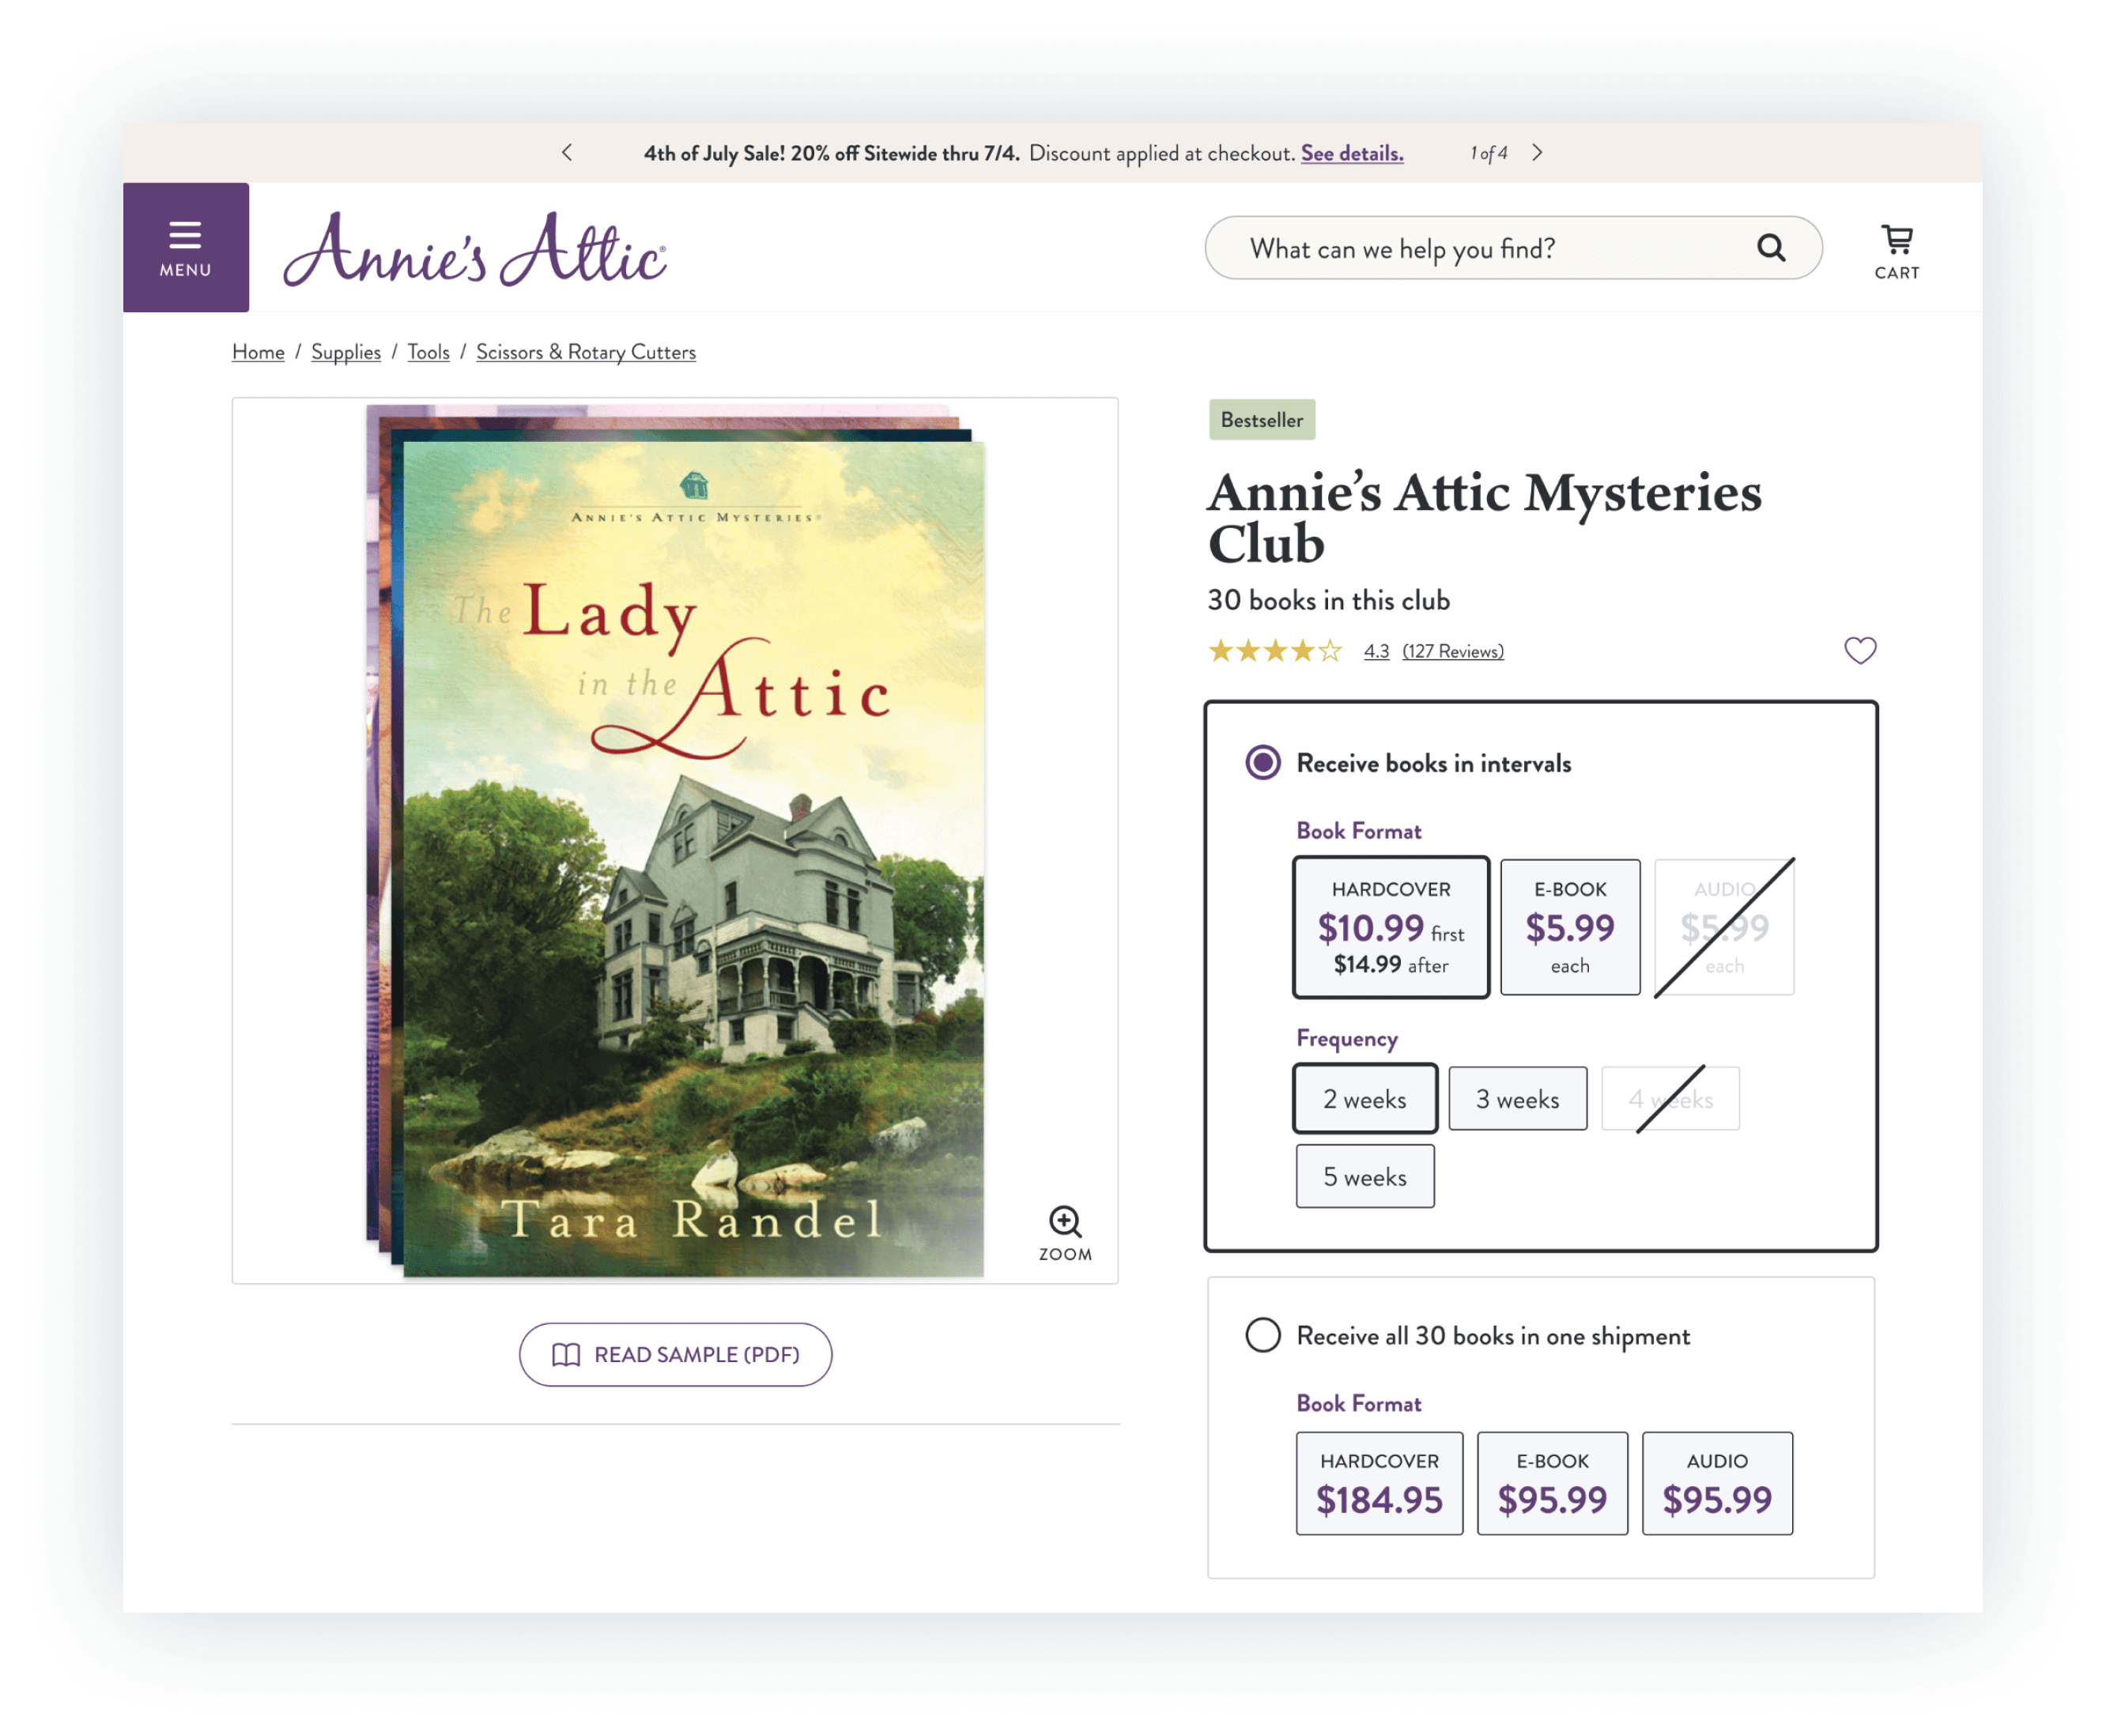
Task: Click the (127 Reviews) link
Action: (x=1453, y=650)
